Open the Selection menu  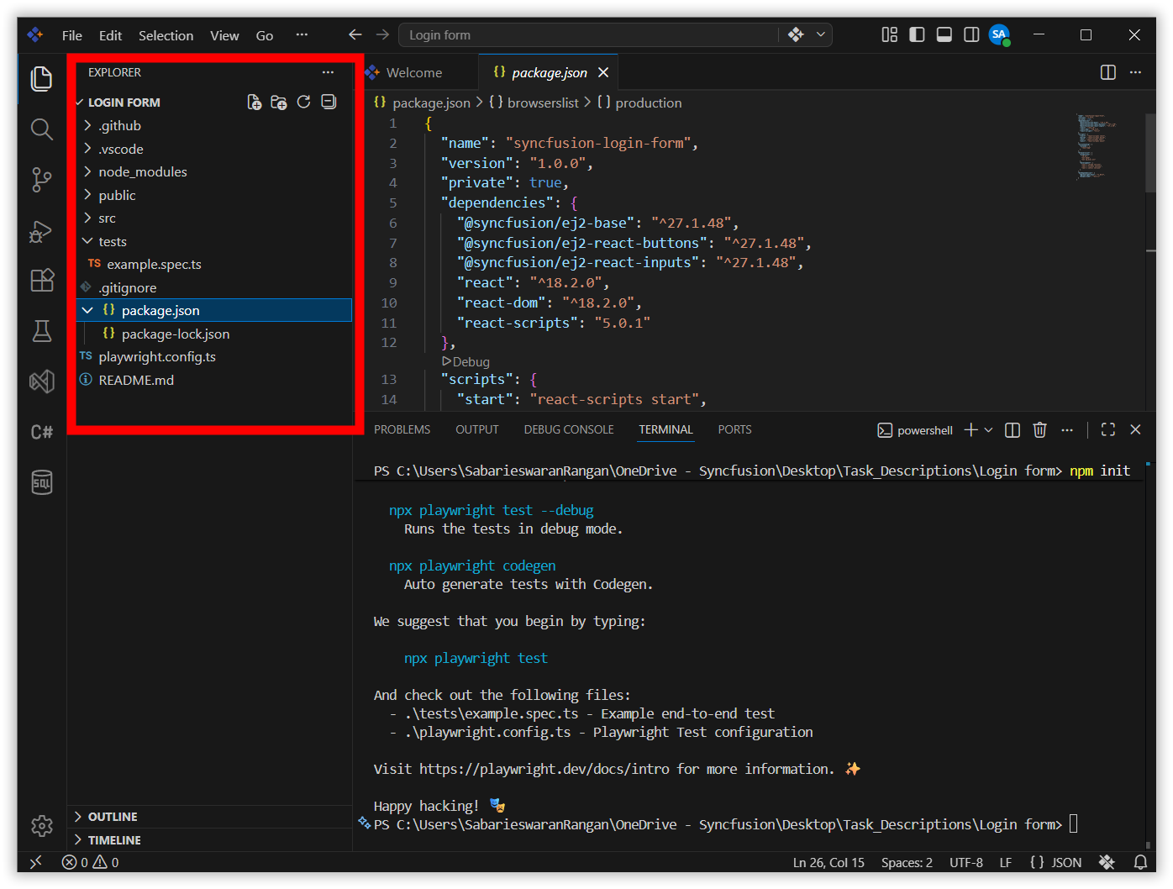tap(166, 35)
